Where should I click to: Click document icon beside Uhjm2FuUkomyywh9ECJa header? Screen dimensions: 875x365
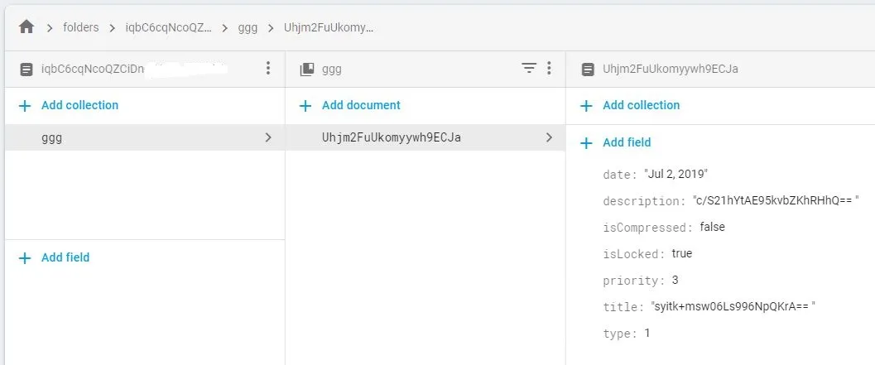(x=588, y=70)
